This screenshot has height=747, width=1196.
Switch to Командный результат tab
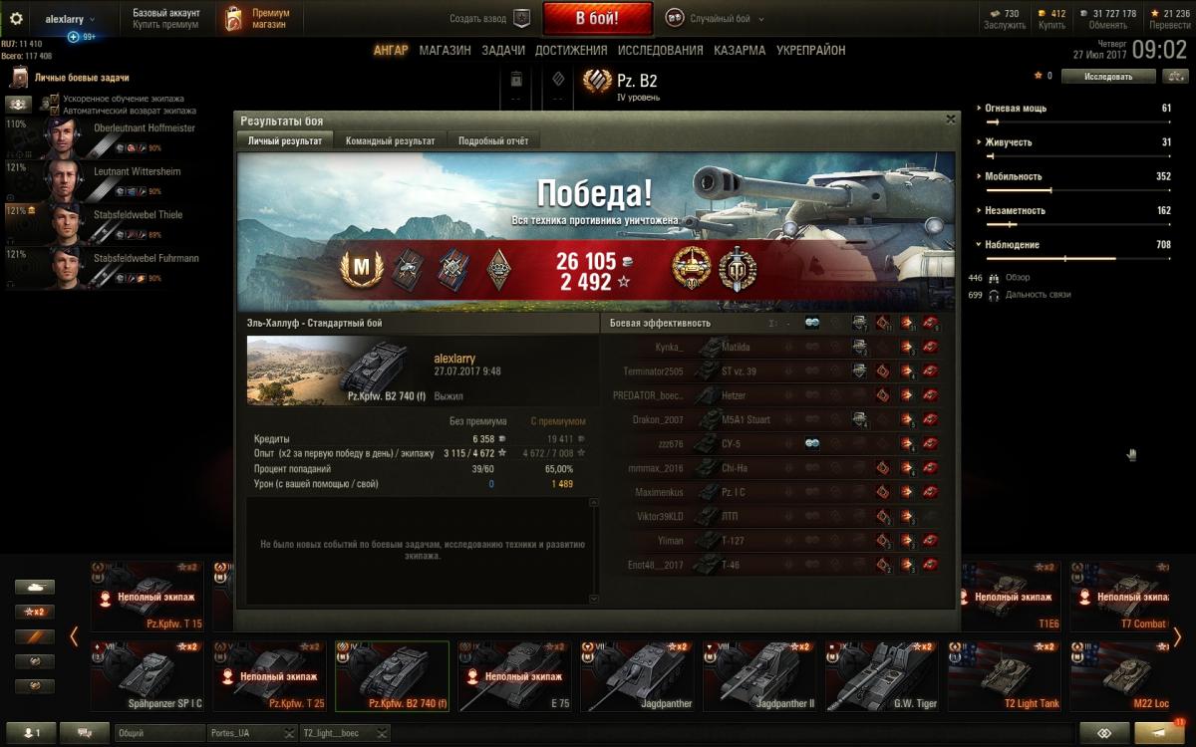click(391, 141)
